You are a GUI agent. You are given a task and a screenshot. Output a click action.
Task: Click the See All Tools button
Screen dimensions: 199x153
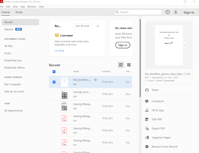(83, 26)
